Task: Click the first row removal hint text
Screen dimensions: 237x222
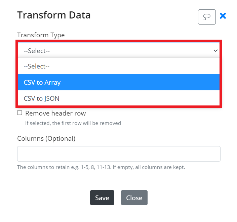Action: click(x=73, y=123)
